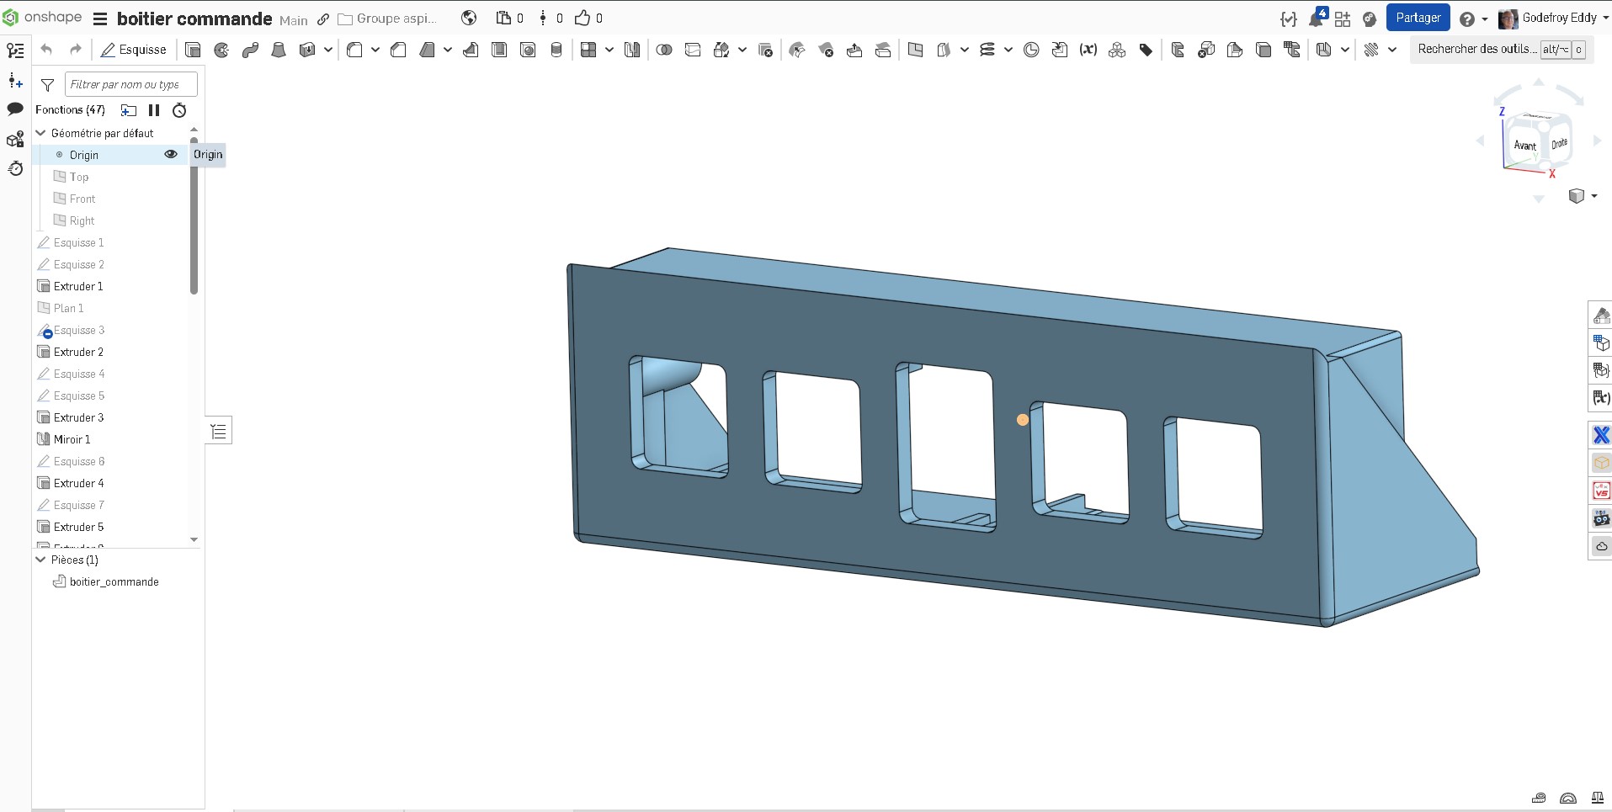1612x812 pixels.
Task: Open the Variable (x) tool
Action: point(1088,50)
